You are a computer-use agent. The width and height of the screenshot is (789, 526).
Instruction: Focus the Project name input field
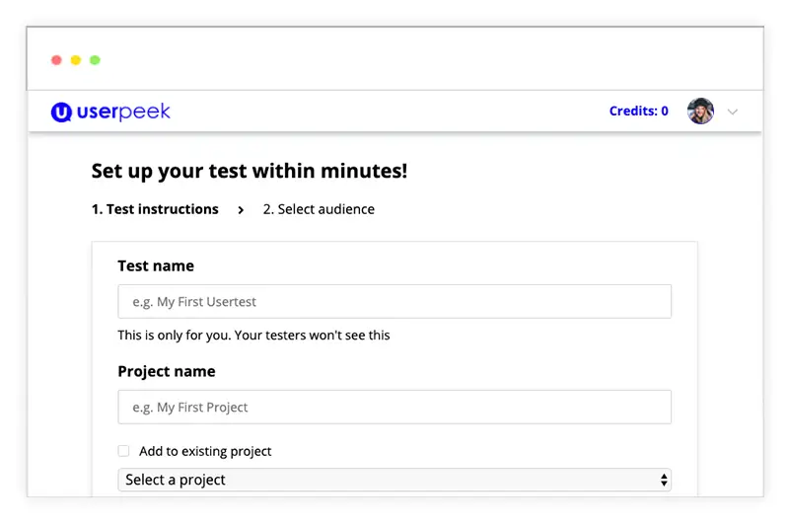394,408
